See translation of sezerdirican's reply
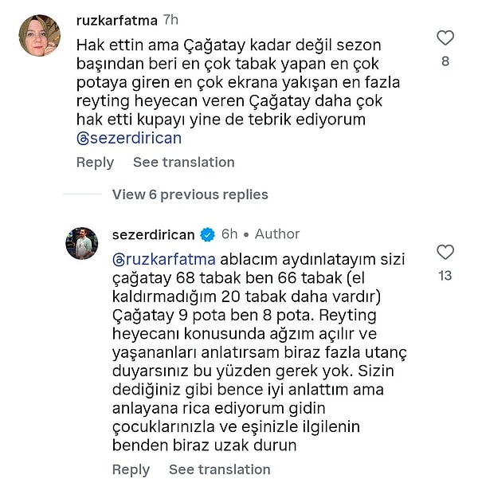Viewport: 478px width, 479px height. (x=219, y=469)
